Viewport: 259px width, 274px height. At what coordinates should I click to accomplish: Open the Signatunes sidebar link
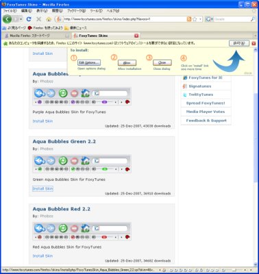pyautogui.click(x=200, y=86)
